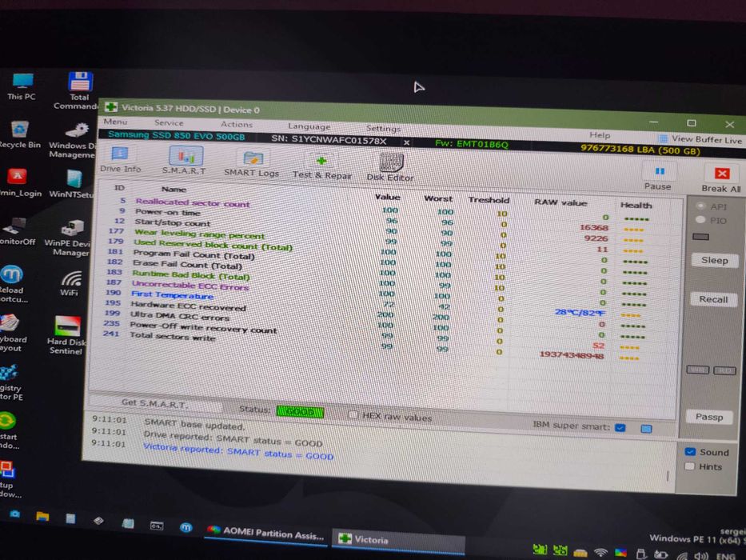Click the Wi-Fi signal tray icon
The width and height of the screenshot is (746, 560).
pos(601,552)
